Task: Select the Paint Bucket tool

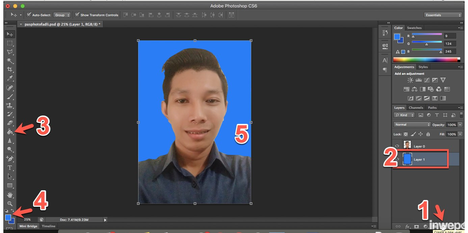Action: coord(10,132)
